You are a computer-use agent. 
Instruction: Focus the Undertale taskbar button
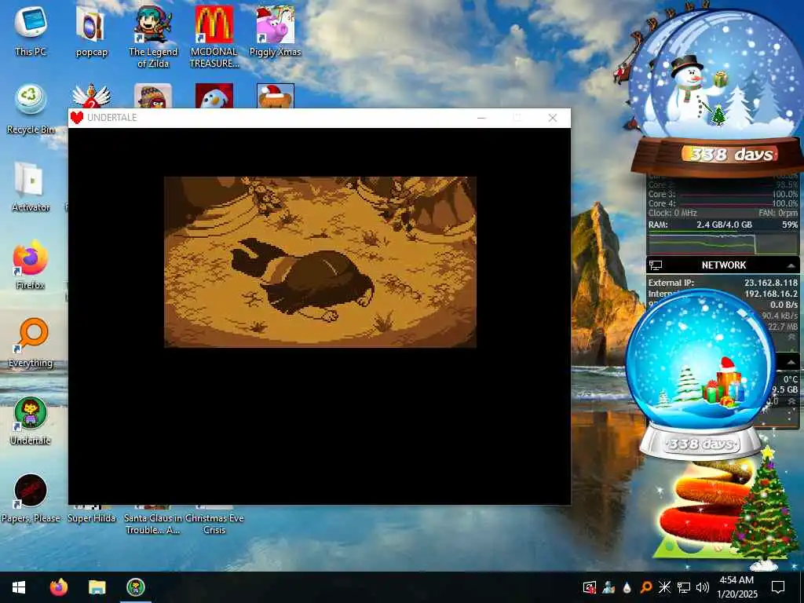click(136, 587)
